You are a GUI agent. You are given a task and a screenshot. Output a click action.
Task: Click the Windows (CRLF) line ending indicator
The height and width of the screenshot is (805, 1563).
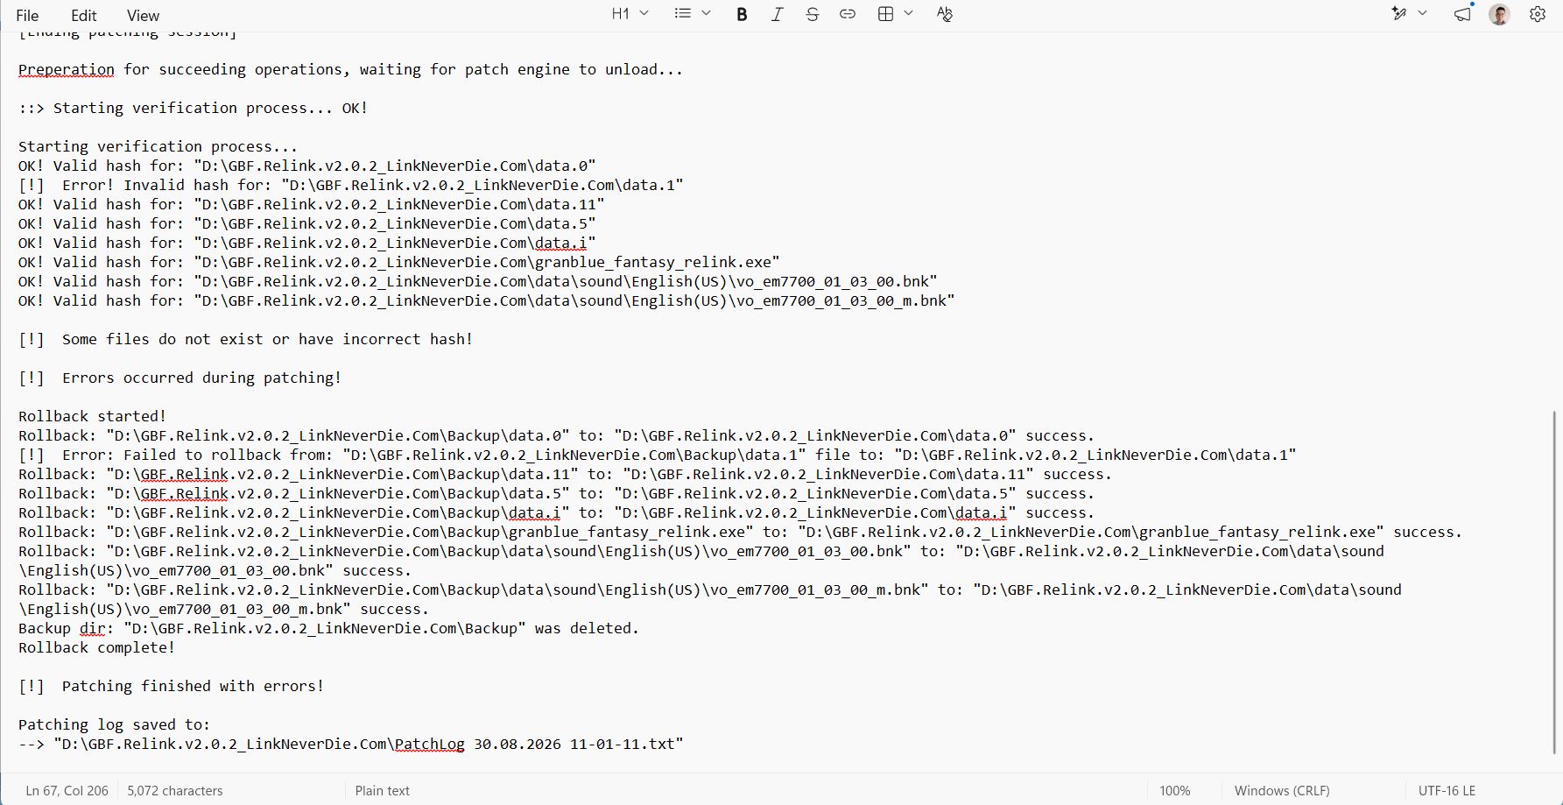pyautogui.click(x=1282, y=790)
